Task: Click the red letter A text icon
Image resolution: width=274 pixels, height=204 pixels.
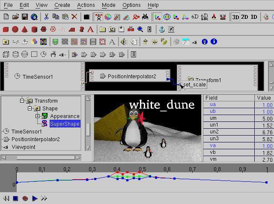Action: [90, 30]
